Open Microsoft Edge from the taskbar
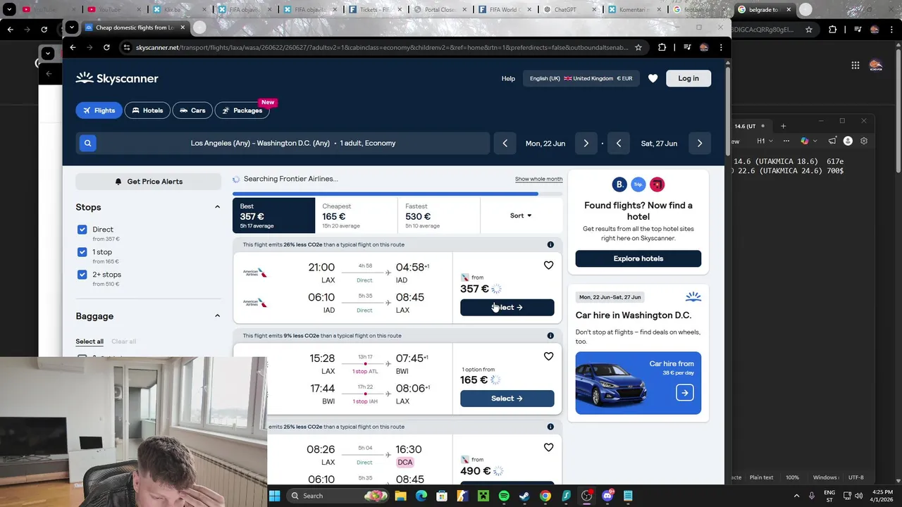 tap(421, 496)
